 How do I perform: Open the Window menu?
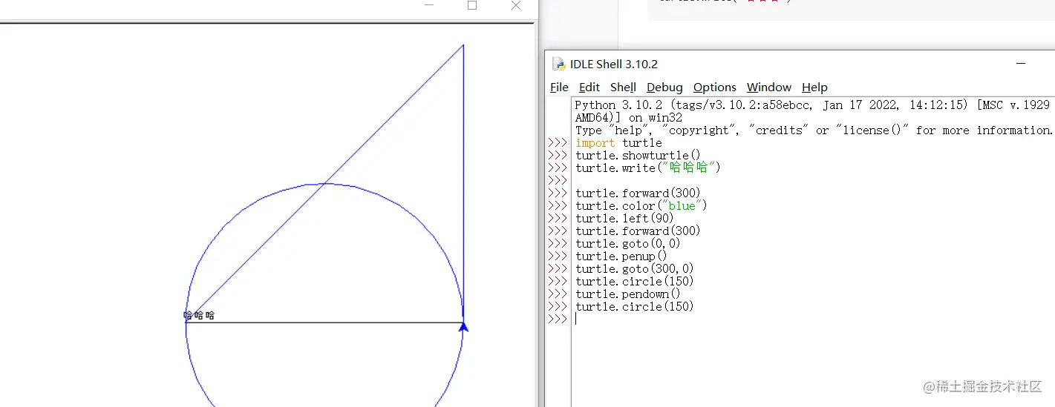click(x=769, y=87)
